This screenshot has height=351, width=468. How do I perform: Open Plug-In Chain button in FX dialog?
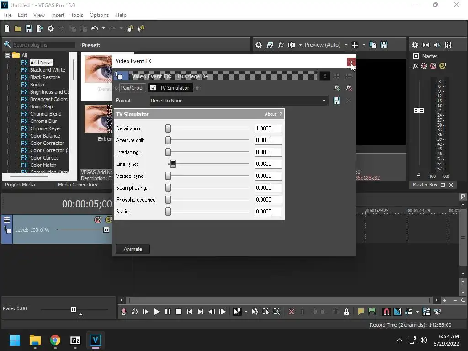coord(337,88)
